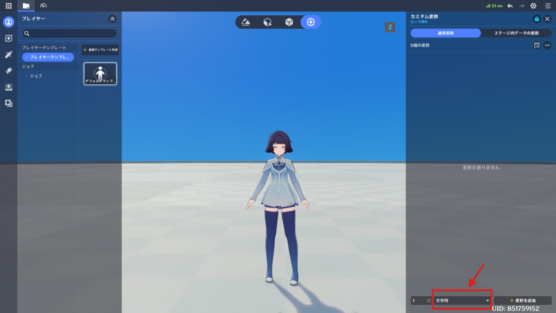Viewport: 556px width, 313px height.
Task: Select the ジョブ tree item
Action: [36, 76]
